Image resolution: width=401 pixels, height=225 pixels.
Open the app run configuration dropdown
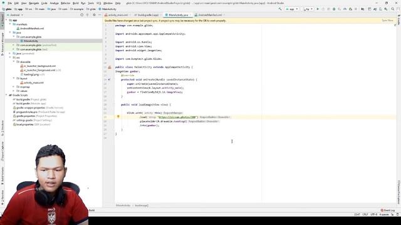[x=292, y=9]
